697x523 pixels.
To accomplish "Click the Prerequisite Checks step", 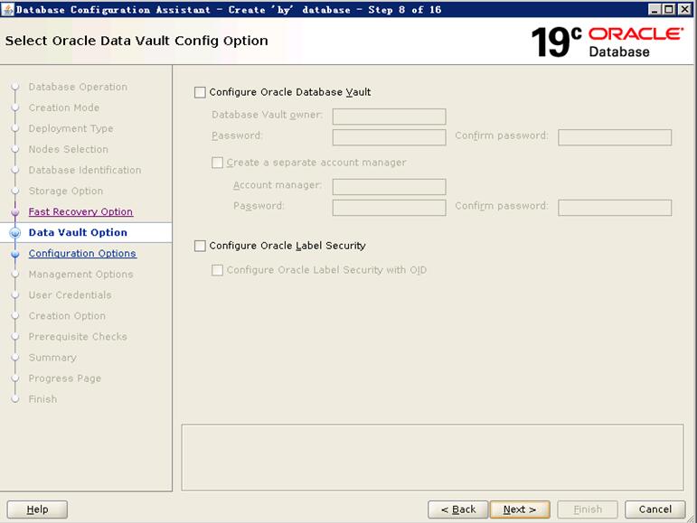I will [x=78, y=337].
